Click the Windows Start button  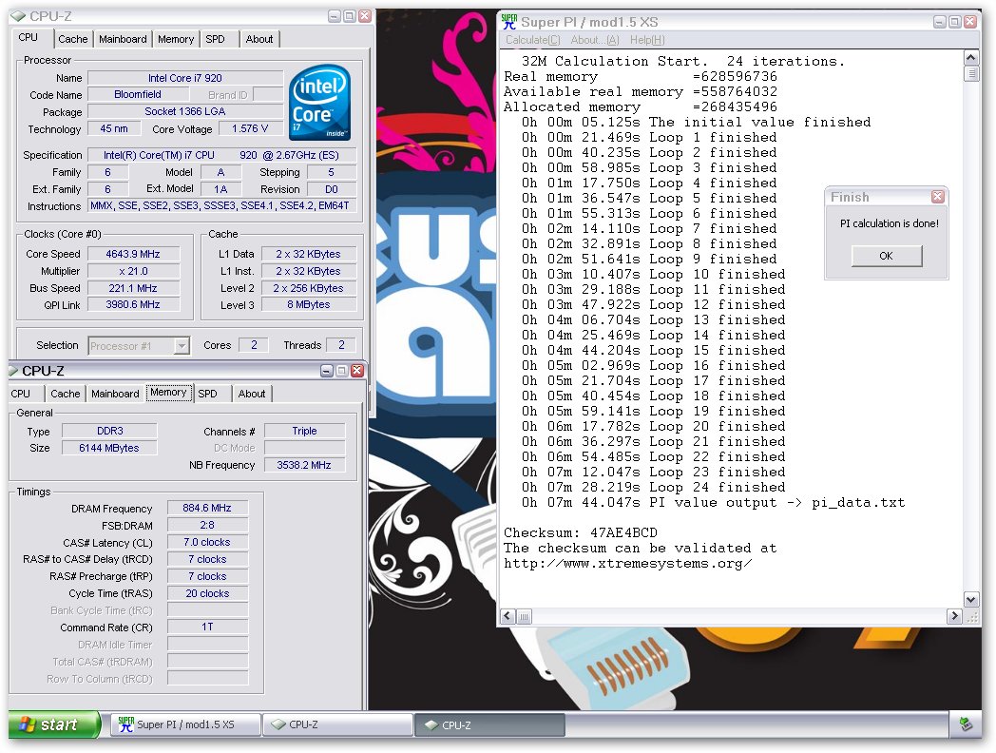[54, 724]
